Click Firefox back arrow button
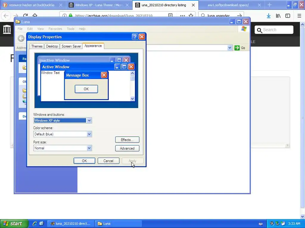This screenshot has width=305, height=228. (x=6, y=15)
